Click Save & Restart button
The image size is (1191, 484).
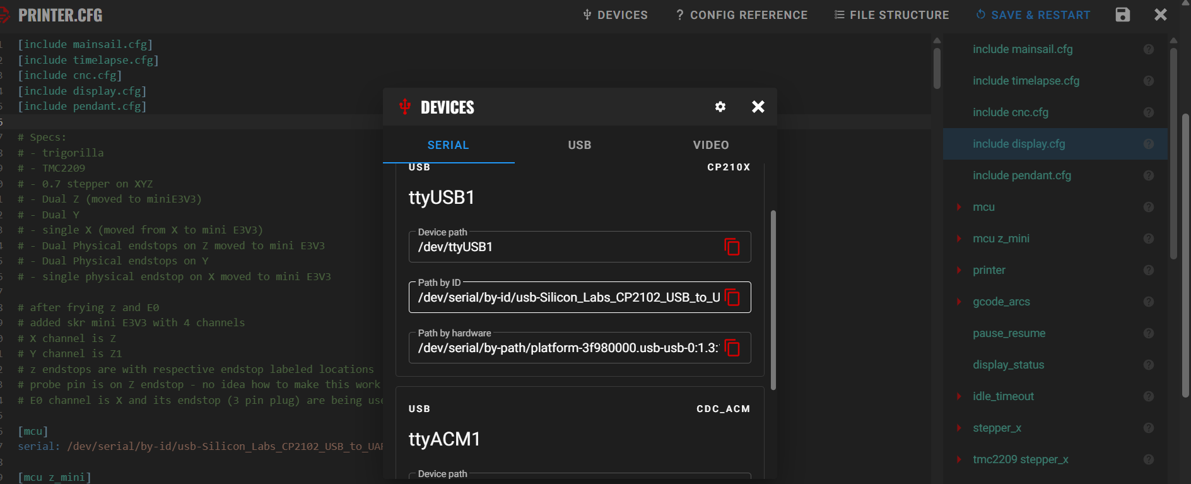tap(1033, 15)
